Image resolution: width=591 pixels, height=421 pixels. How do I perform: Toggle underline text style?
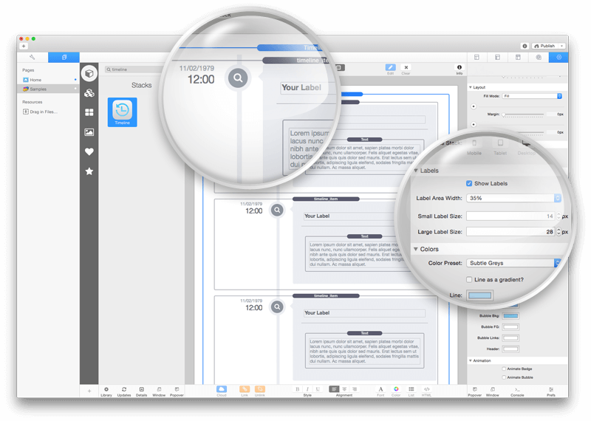[318, 389]
